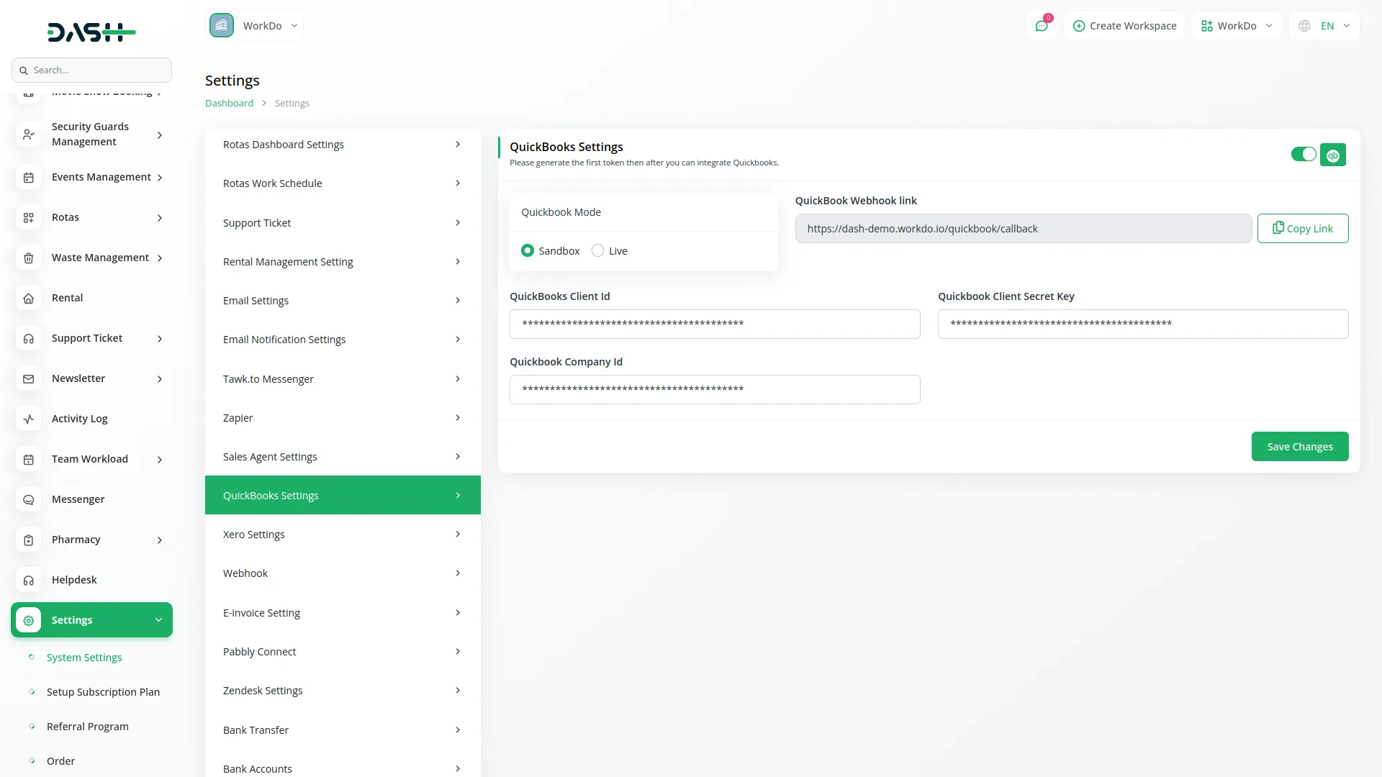The width and height of the screenshot is (1382, 777).
Task: Click the DASH logo
Action: 91,32
